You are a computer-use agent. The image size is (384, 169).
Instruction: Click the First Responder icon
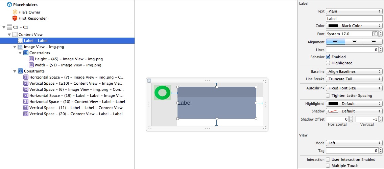click(x=15, y=18)
